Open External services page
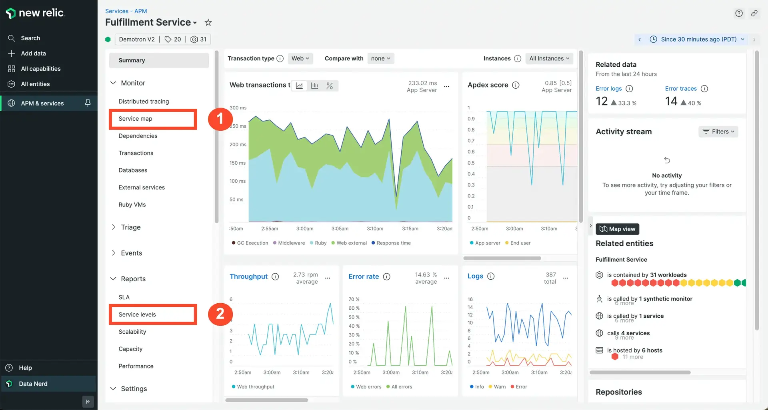Viewport: 768px width, 410px height. point(142,187)
